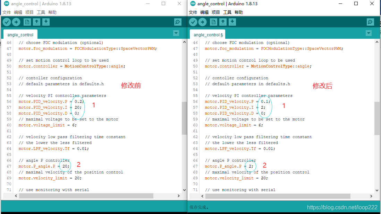The height and width of the screenshot is (214, 381).
Task: Click motor.voltage_limit line in left editor
Action: coord(48,125)
